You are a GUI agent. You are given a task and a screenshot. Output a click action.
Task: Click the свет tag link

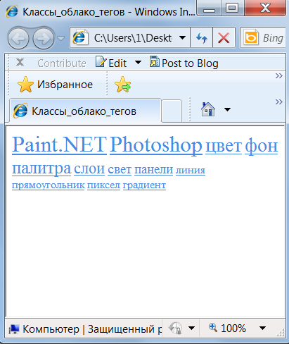point(120,170)
